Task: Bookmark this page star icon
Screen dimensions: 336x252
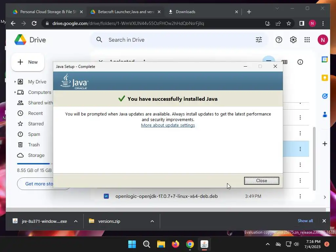Action: [x=289, y=23]
